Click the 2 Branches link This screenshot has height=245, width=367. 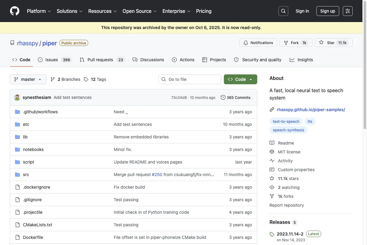click(65, 79)
